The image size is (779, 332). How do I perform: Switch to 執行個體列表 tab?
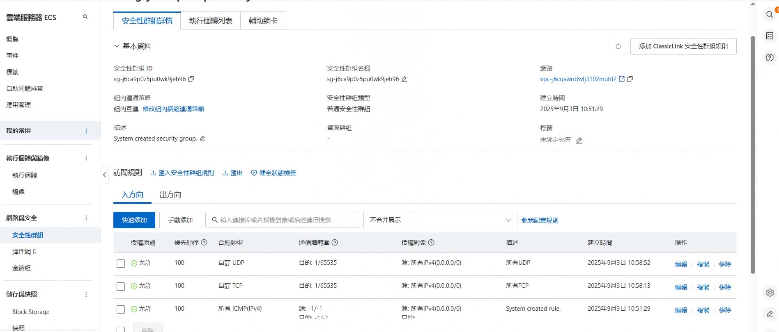pos(210,21)
